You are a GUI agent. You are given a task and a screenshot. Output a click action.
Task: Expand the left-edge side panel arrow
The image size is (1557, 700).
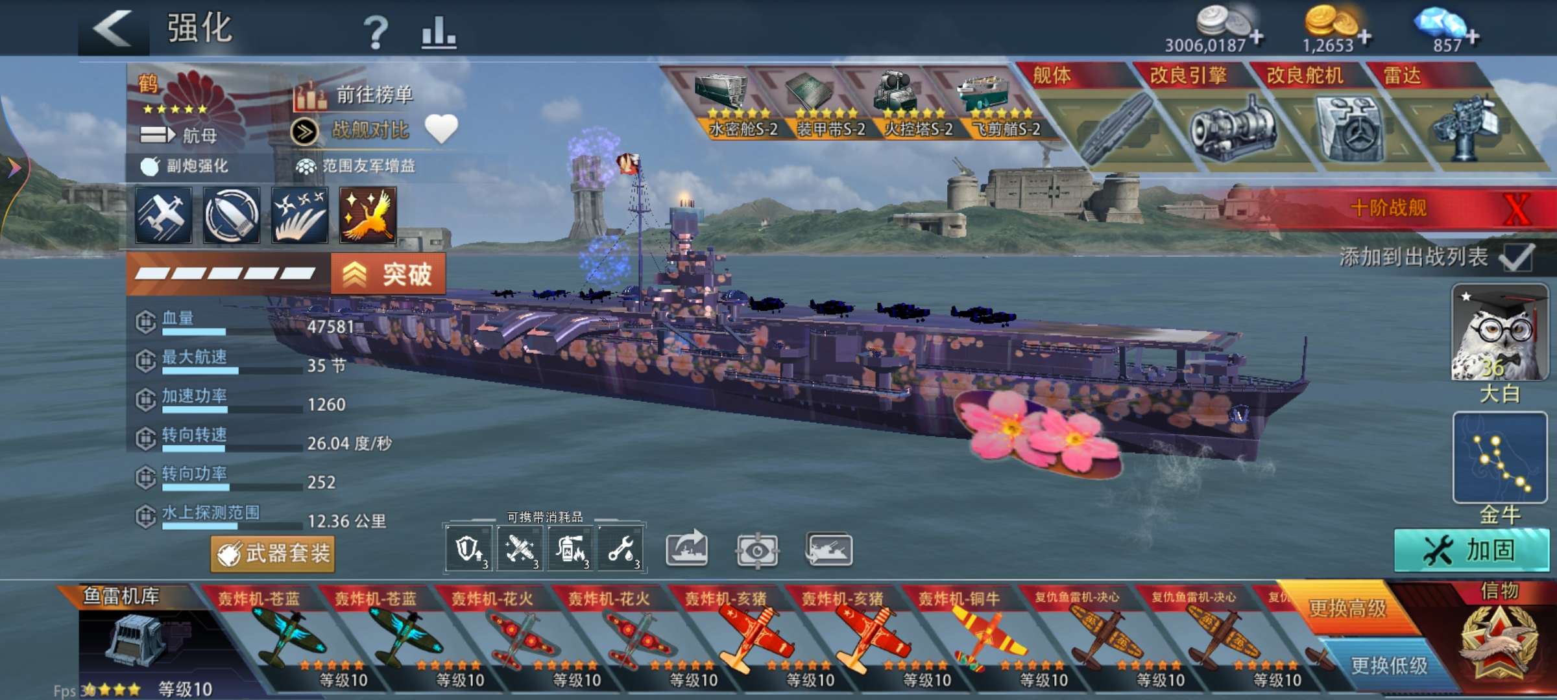(x=13, y=169)
